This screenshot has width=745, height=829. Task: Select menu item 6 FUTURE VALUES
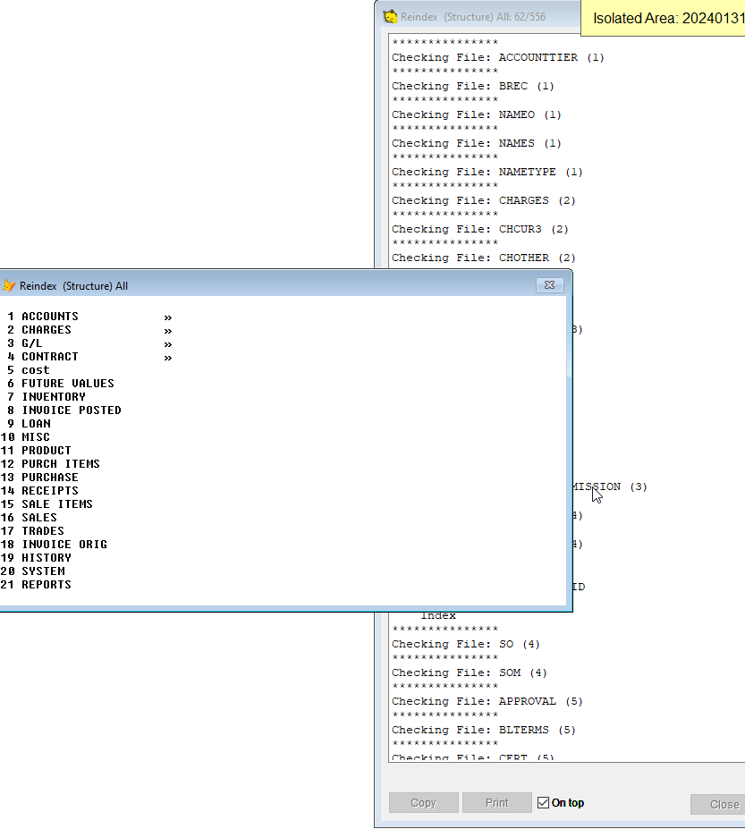[x=61, y=384]
